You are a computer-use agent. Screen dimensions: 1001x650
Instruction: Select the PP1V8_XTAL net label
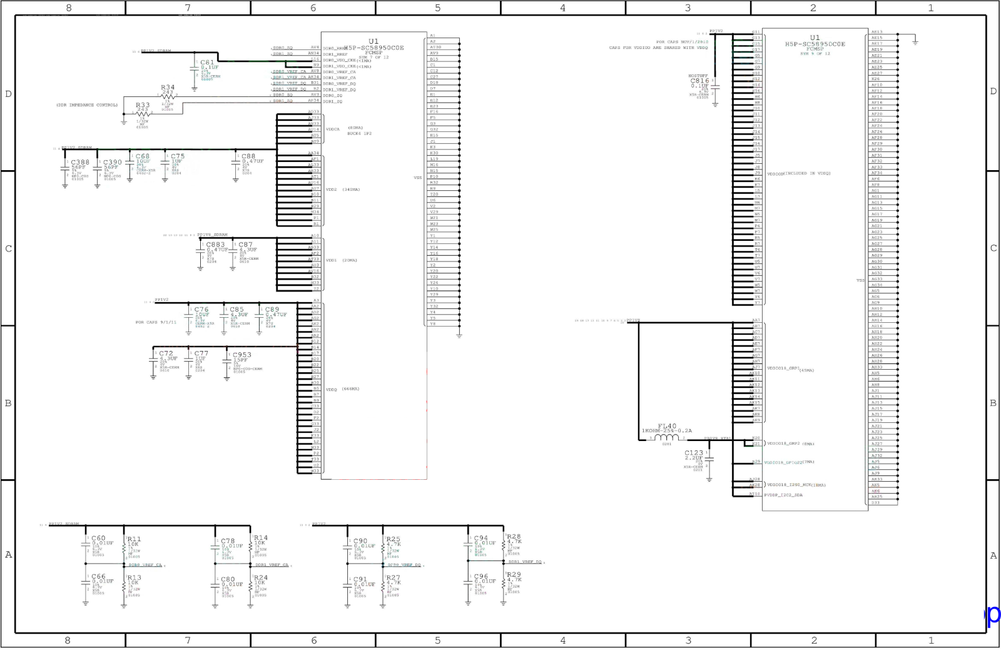[x=717, y=438]
